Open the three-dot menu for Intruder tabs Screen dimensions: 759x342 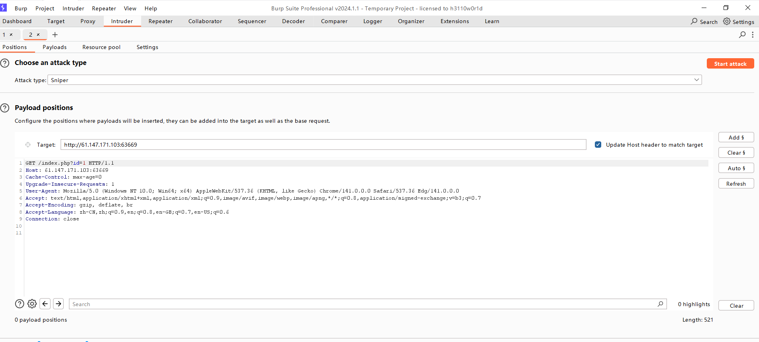tap(753, 35)
